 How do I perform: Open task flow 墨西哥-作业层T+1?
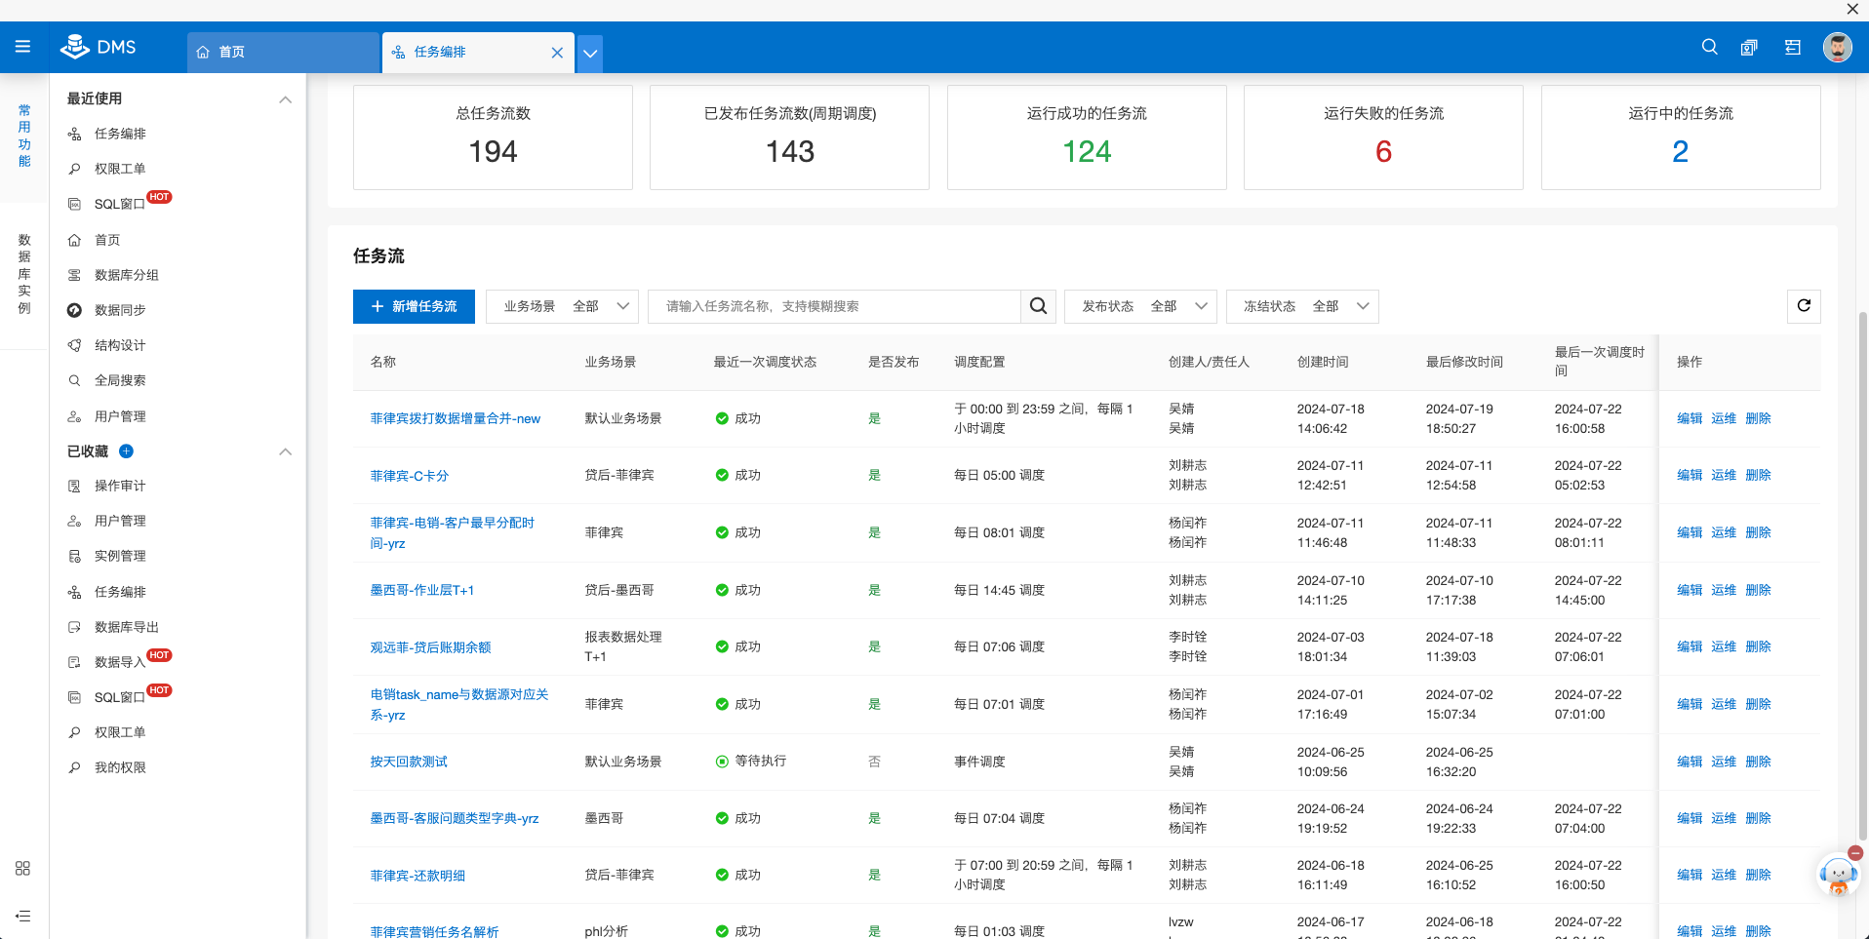click(x=421, y=590)
